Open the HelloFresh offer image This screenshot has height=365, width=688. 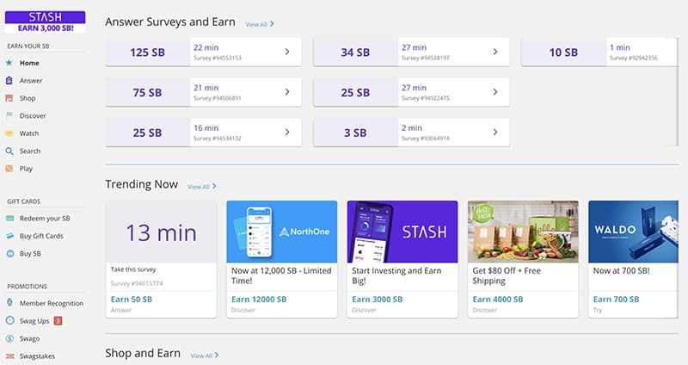click(523, 232)
